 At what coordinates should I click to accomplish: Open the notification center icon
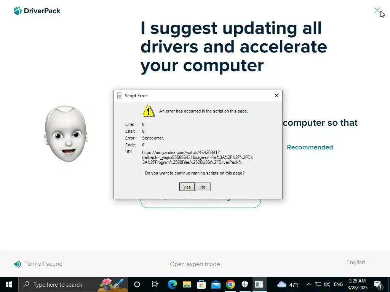click(378, 284)
